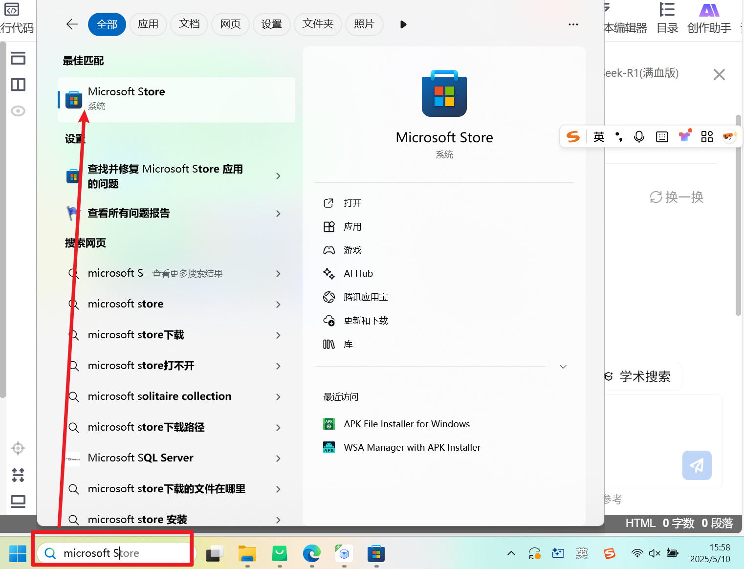
Task: Switch to the 照片 filter tab
Action: 364,24
